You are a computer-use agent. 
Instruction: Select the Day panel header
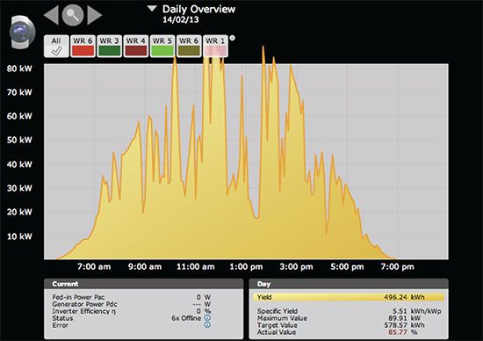(x=349, y=284)
